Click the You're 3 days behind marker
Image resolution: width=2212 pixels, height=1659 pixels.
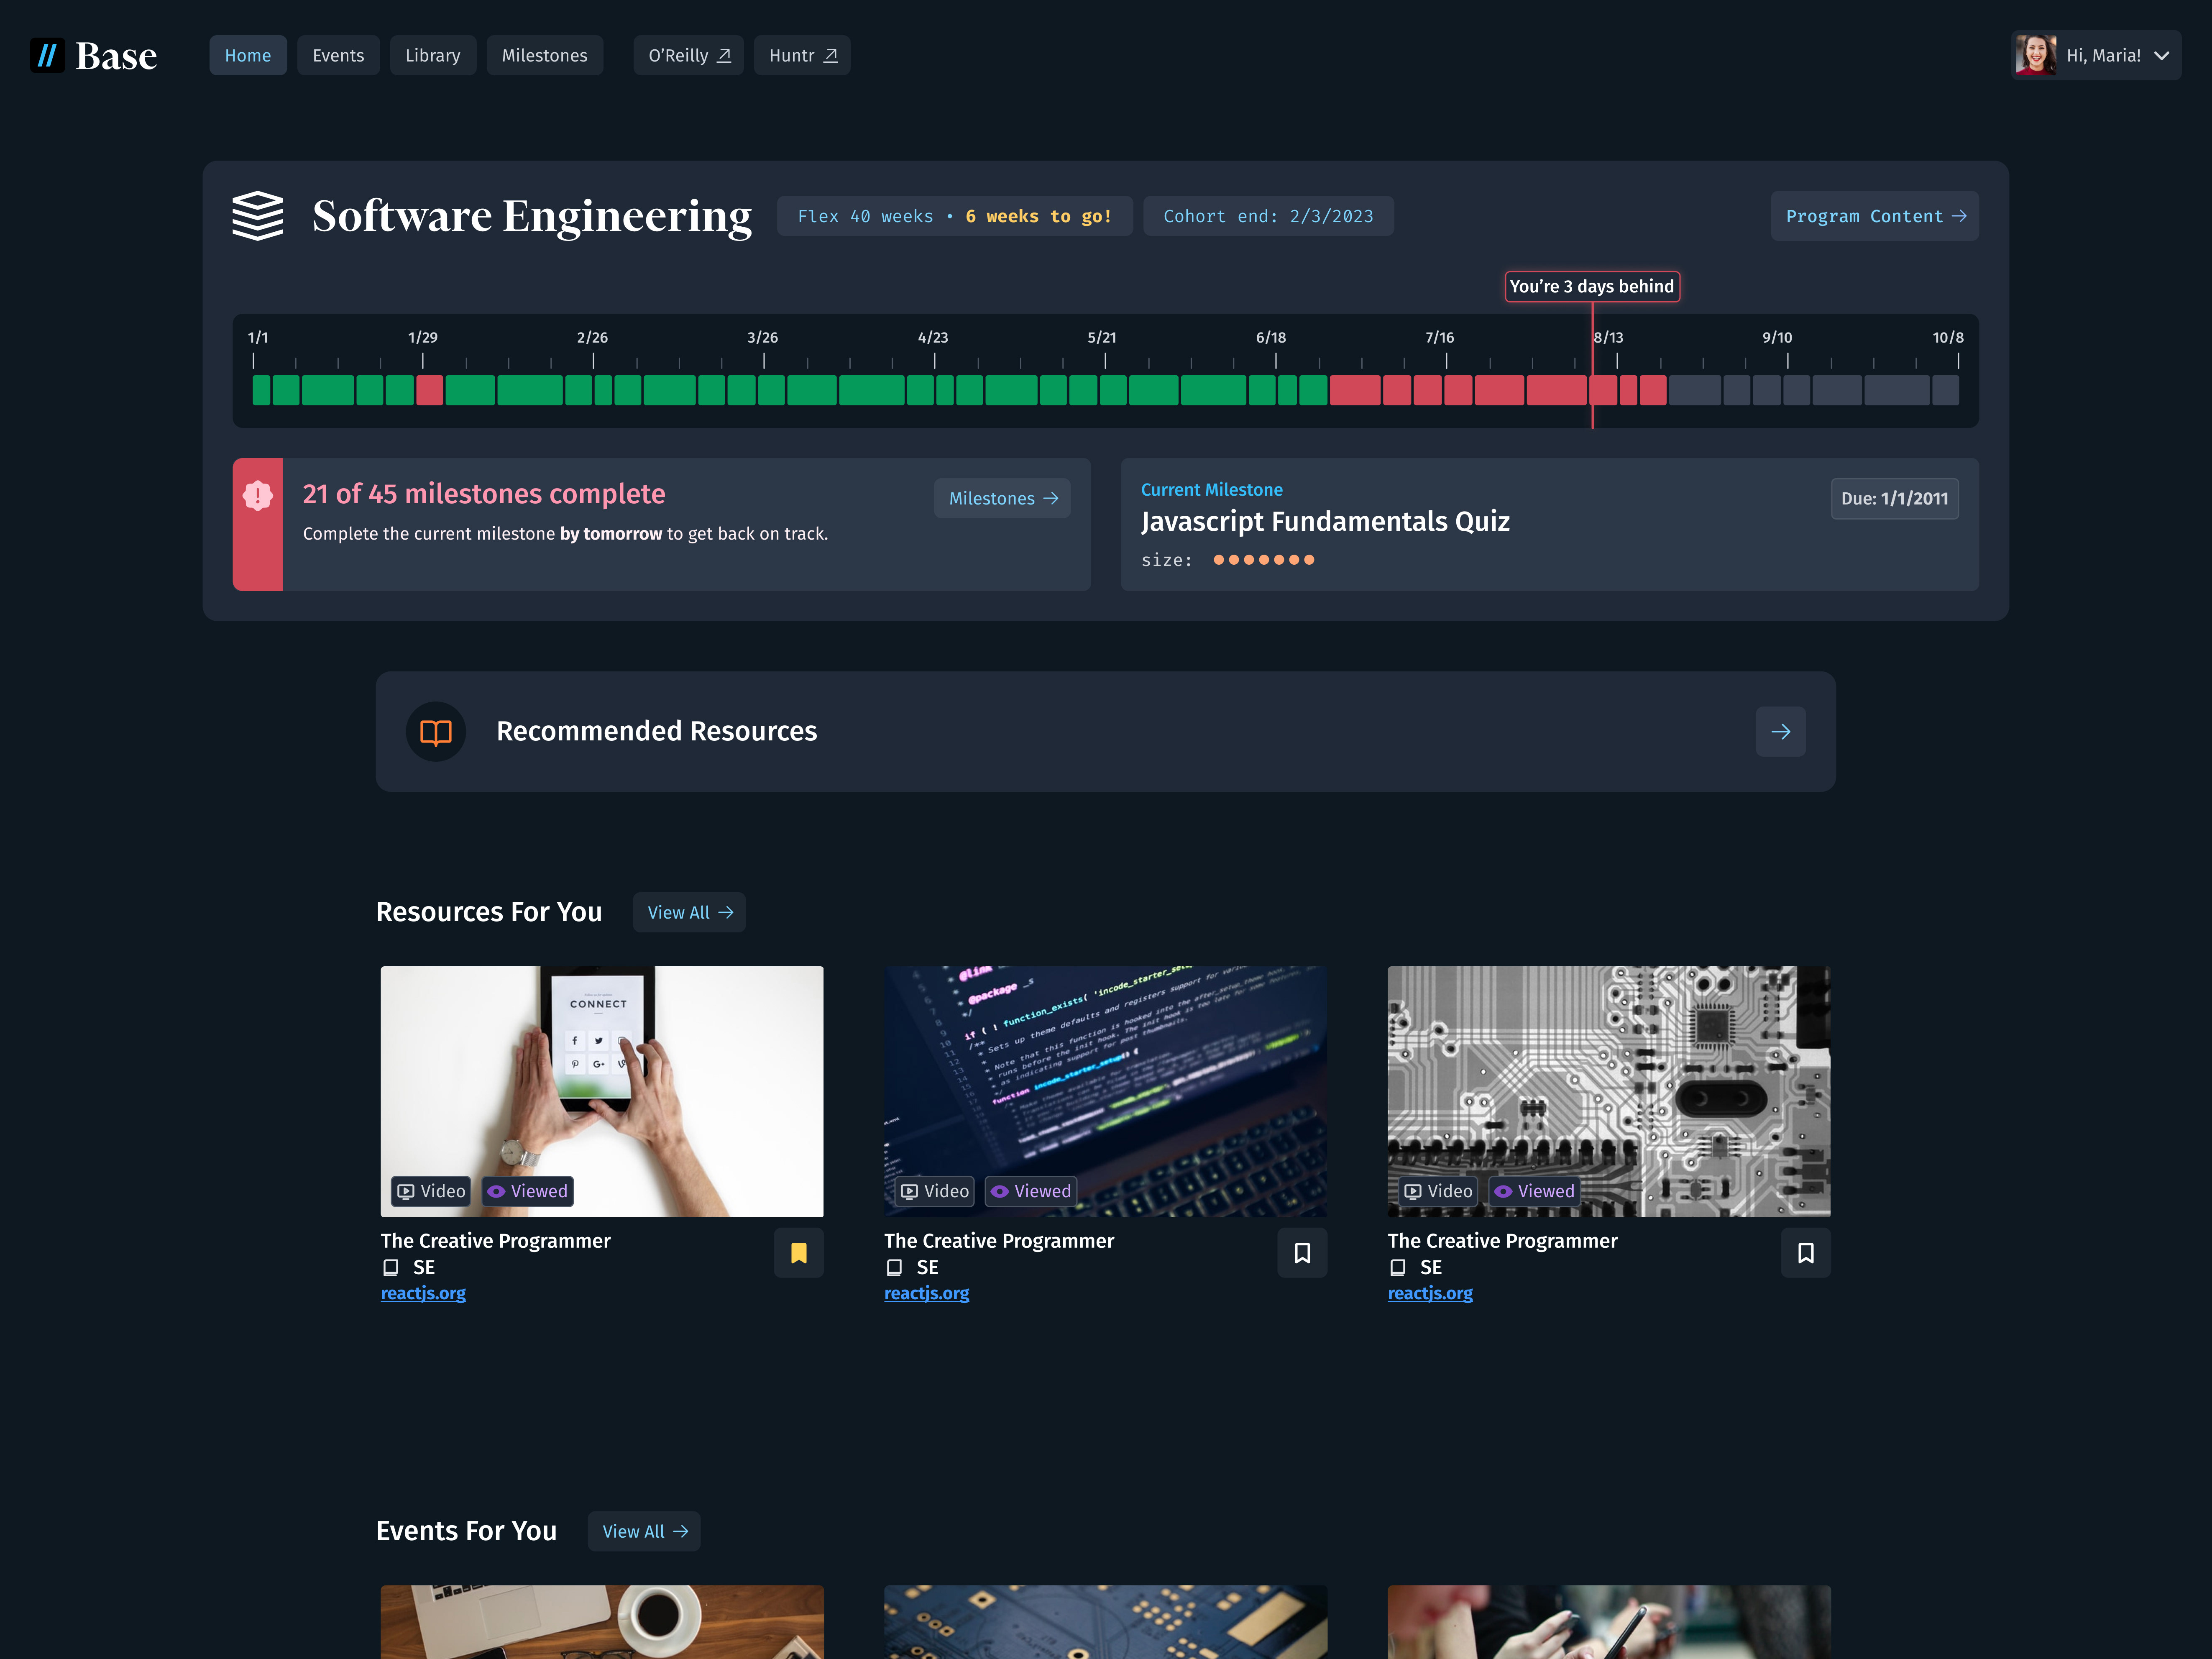(x=1592, y=286)
